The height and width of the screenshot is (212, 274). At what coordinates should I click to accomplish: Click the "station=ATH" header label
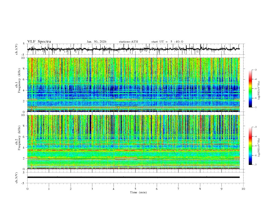128,42
